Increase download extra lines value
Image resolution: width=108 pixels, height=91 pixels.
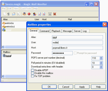101,66
